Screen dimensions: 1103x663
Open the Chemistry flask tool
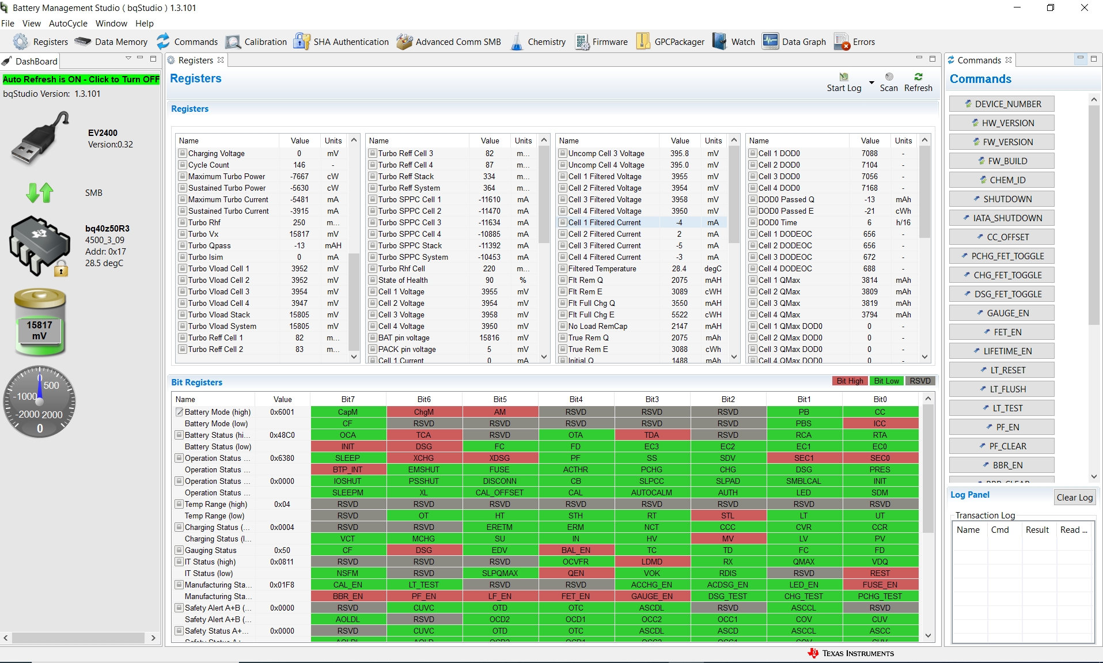pos(538,41)
